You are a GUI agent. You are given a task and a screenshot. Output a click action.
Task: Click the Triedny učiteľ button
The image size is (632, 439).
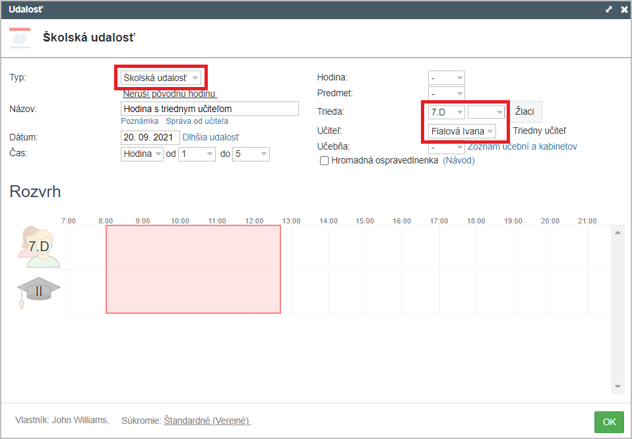[539, 131]
